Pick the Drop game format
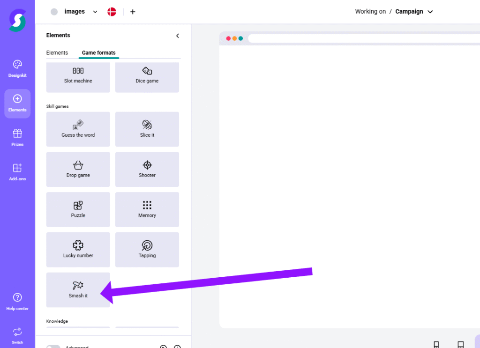This screenshot has width=480, height=348. click(78, 169)
